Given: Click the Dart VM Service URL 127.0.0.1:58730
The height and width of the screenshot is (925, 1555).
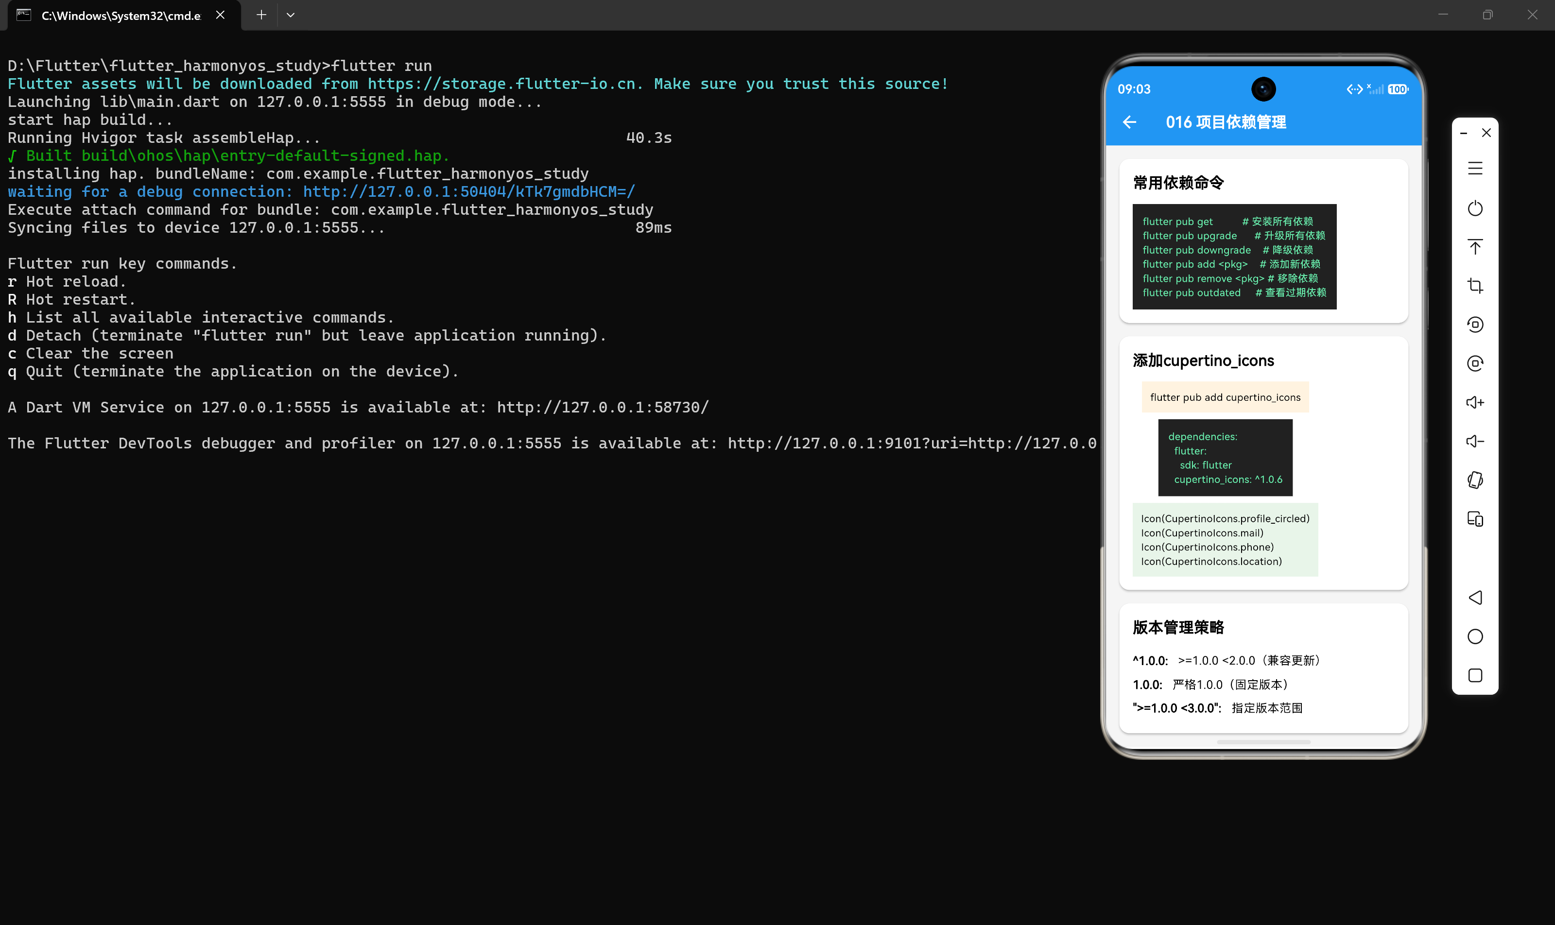Looking at the screenshot, I should pyautogui.click(x=603, y=407).
